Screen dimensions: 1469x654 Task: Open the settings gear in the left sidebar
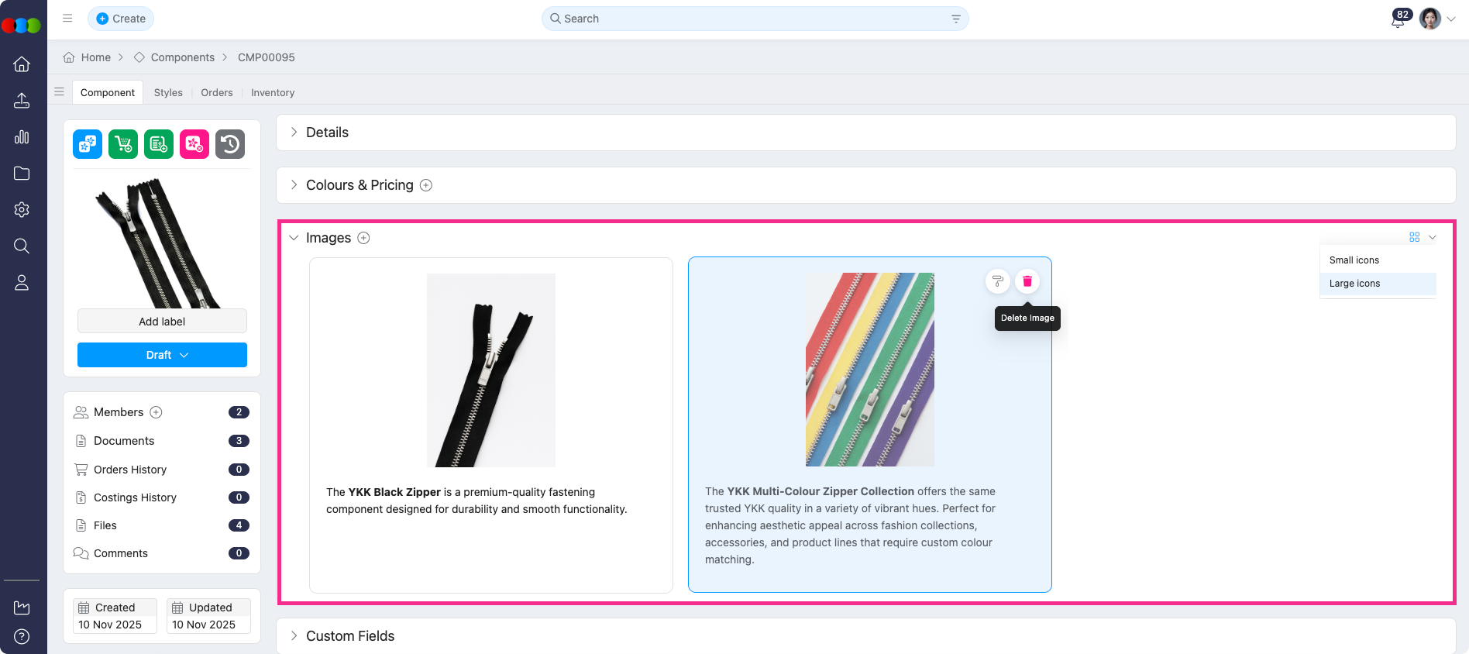[22, 210]
